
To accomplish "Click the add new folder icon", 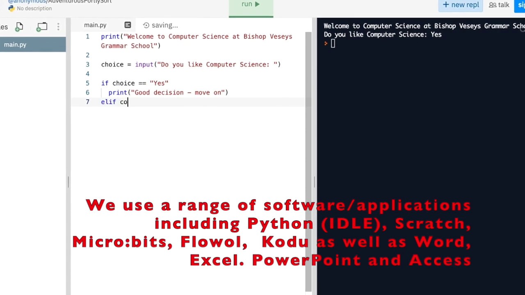I will point(41,27).
